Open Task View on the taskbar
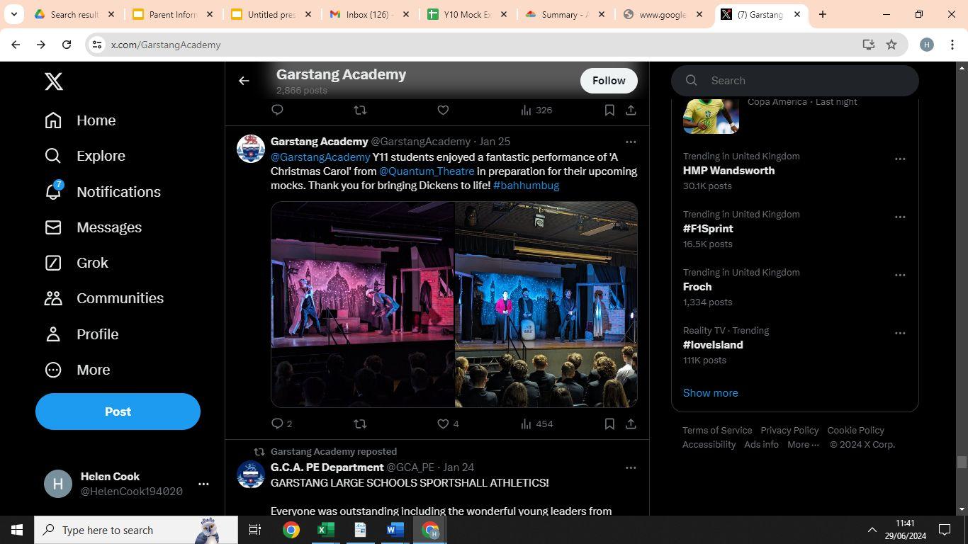Image resolution: width=968 pixels, height=544 pixels. [x=255, y=530]
